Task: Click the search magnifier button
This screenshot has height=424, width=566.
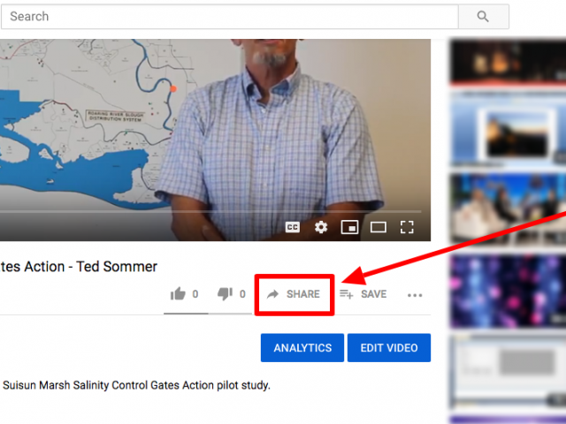Action: pos(484,17)
